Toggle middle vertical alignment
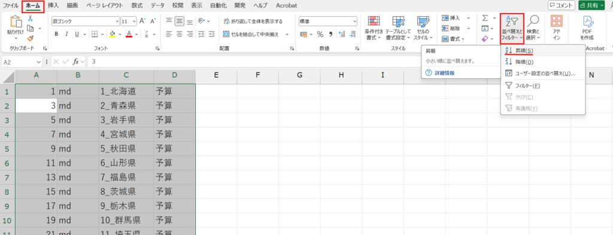Screen dimensions: 613x235 coord(180,21)
